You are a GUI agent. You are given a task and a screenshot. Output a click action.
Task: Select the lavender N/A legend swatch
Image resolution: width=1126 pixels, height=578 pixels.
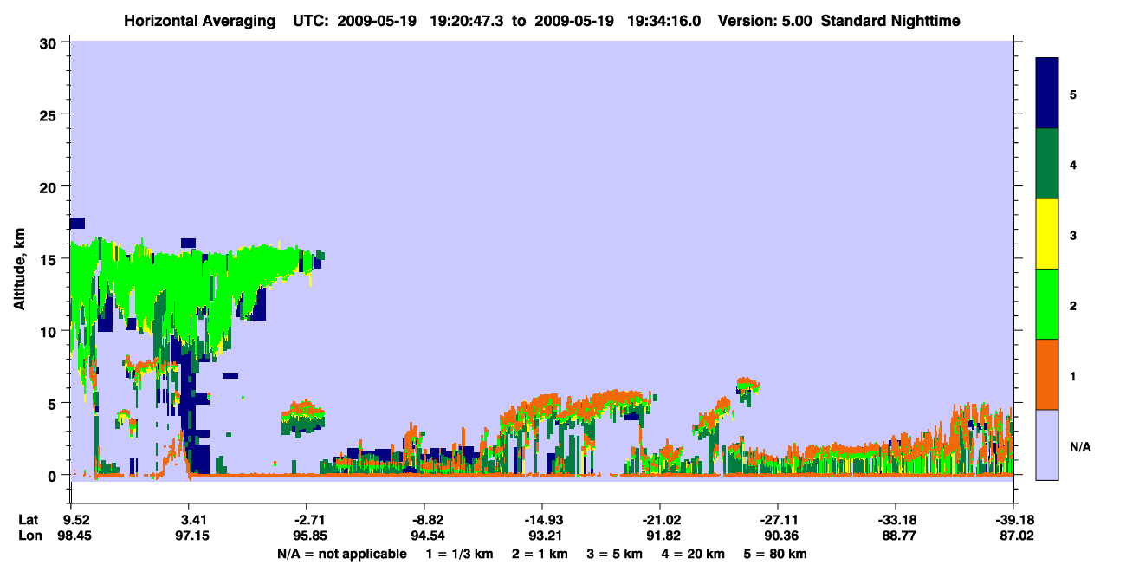tap(1047, 445)
